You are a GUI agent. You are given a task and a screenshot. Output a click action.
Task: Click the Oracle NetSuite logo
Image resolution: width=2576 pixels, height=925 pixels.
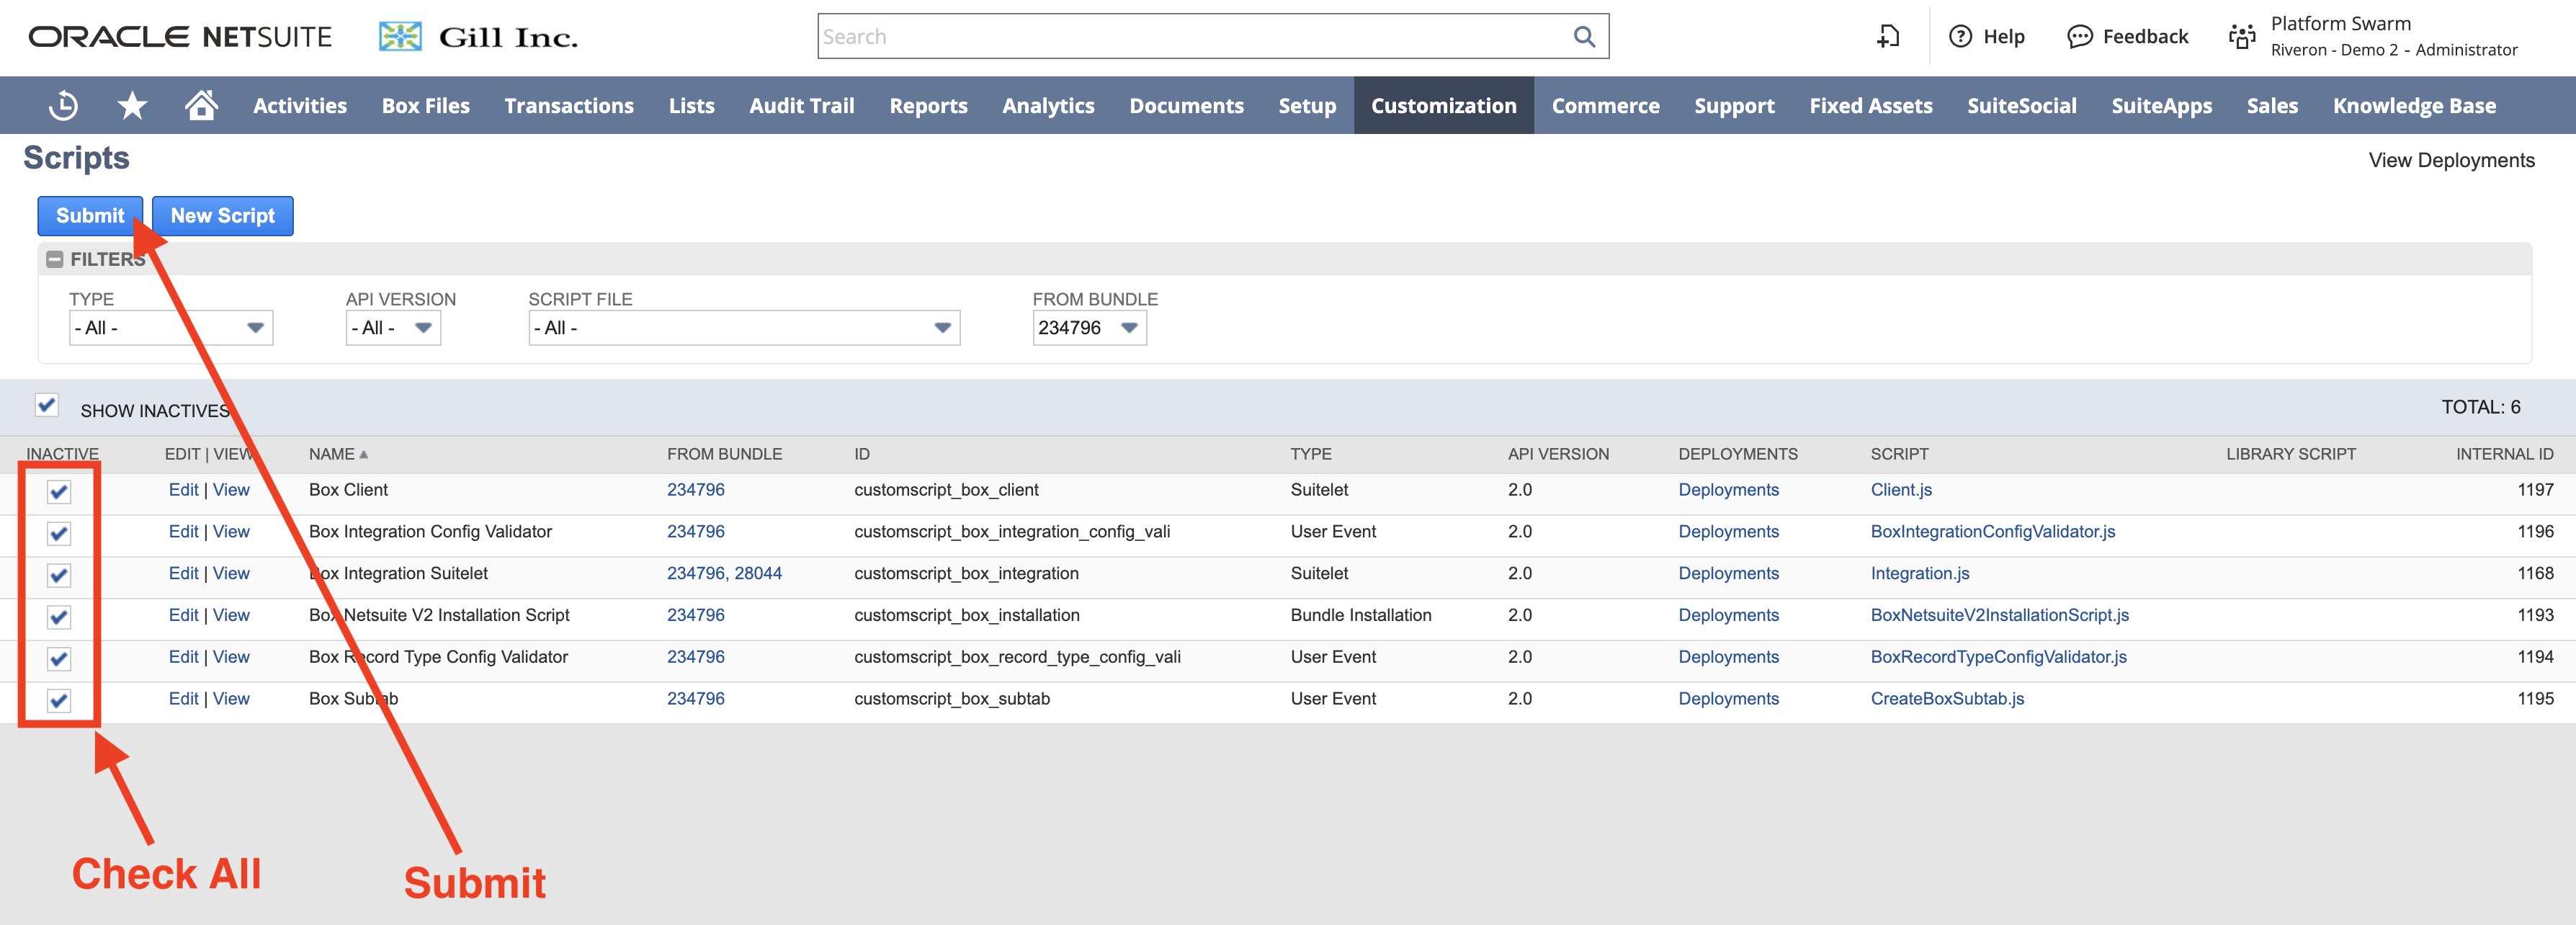coord(180,37)
